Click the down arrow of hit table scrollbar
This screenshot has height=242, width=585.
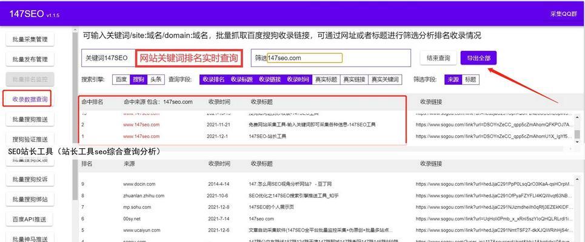(x=577, y=142)
